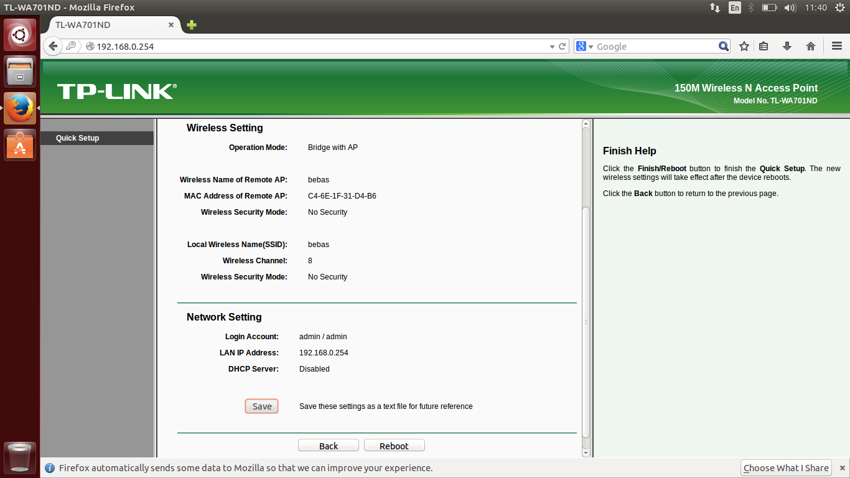Show bookmarks list icon

(x=764, y=46)
